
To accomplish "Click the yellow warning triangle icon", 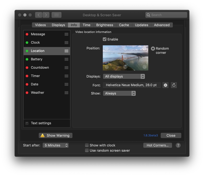I will (x=43, y=135).
